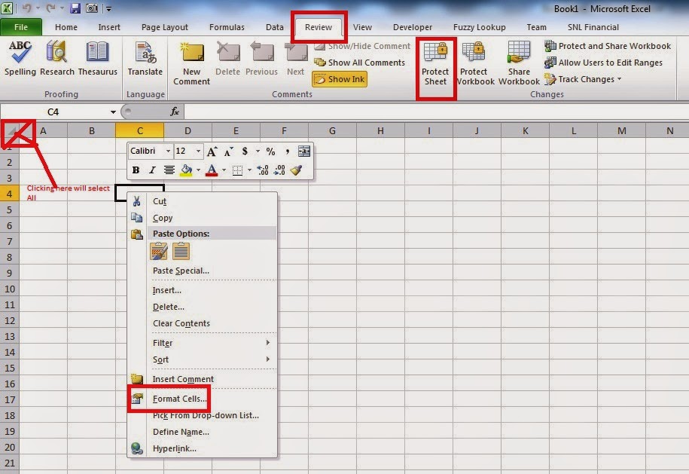
Task: Expand the Filter submenu
Action: pos(212,343)
